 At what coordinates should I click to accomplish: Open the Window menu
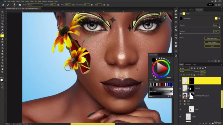coord(51,1)
